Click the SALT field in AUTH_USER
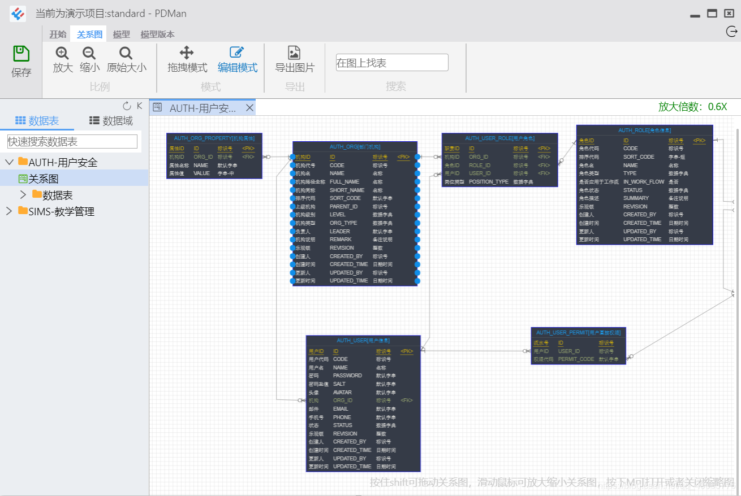 click(339, 384)
